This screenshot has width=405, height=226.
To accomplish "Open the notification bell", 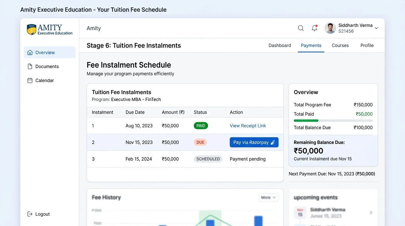I will pyautogui.click(x=315, y=28).
